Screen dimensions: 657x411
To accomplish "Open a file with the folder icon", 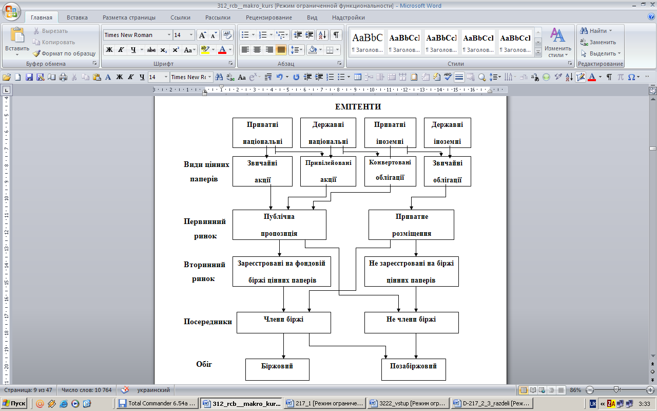I will (x=7, y=77).
